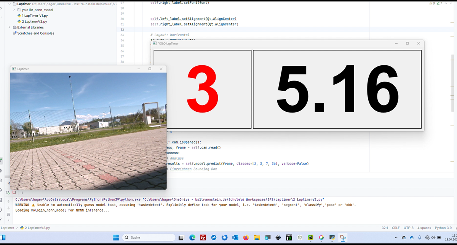This screenshot has height=245, width=457.
Task: Change the CRLF line separator setting
Action: click(x=396, y=228)
